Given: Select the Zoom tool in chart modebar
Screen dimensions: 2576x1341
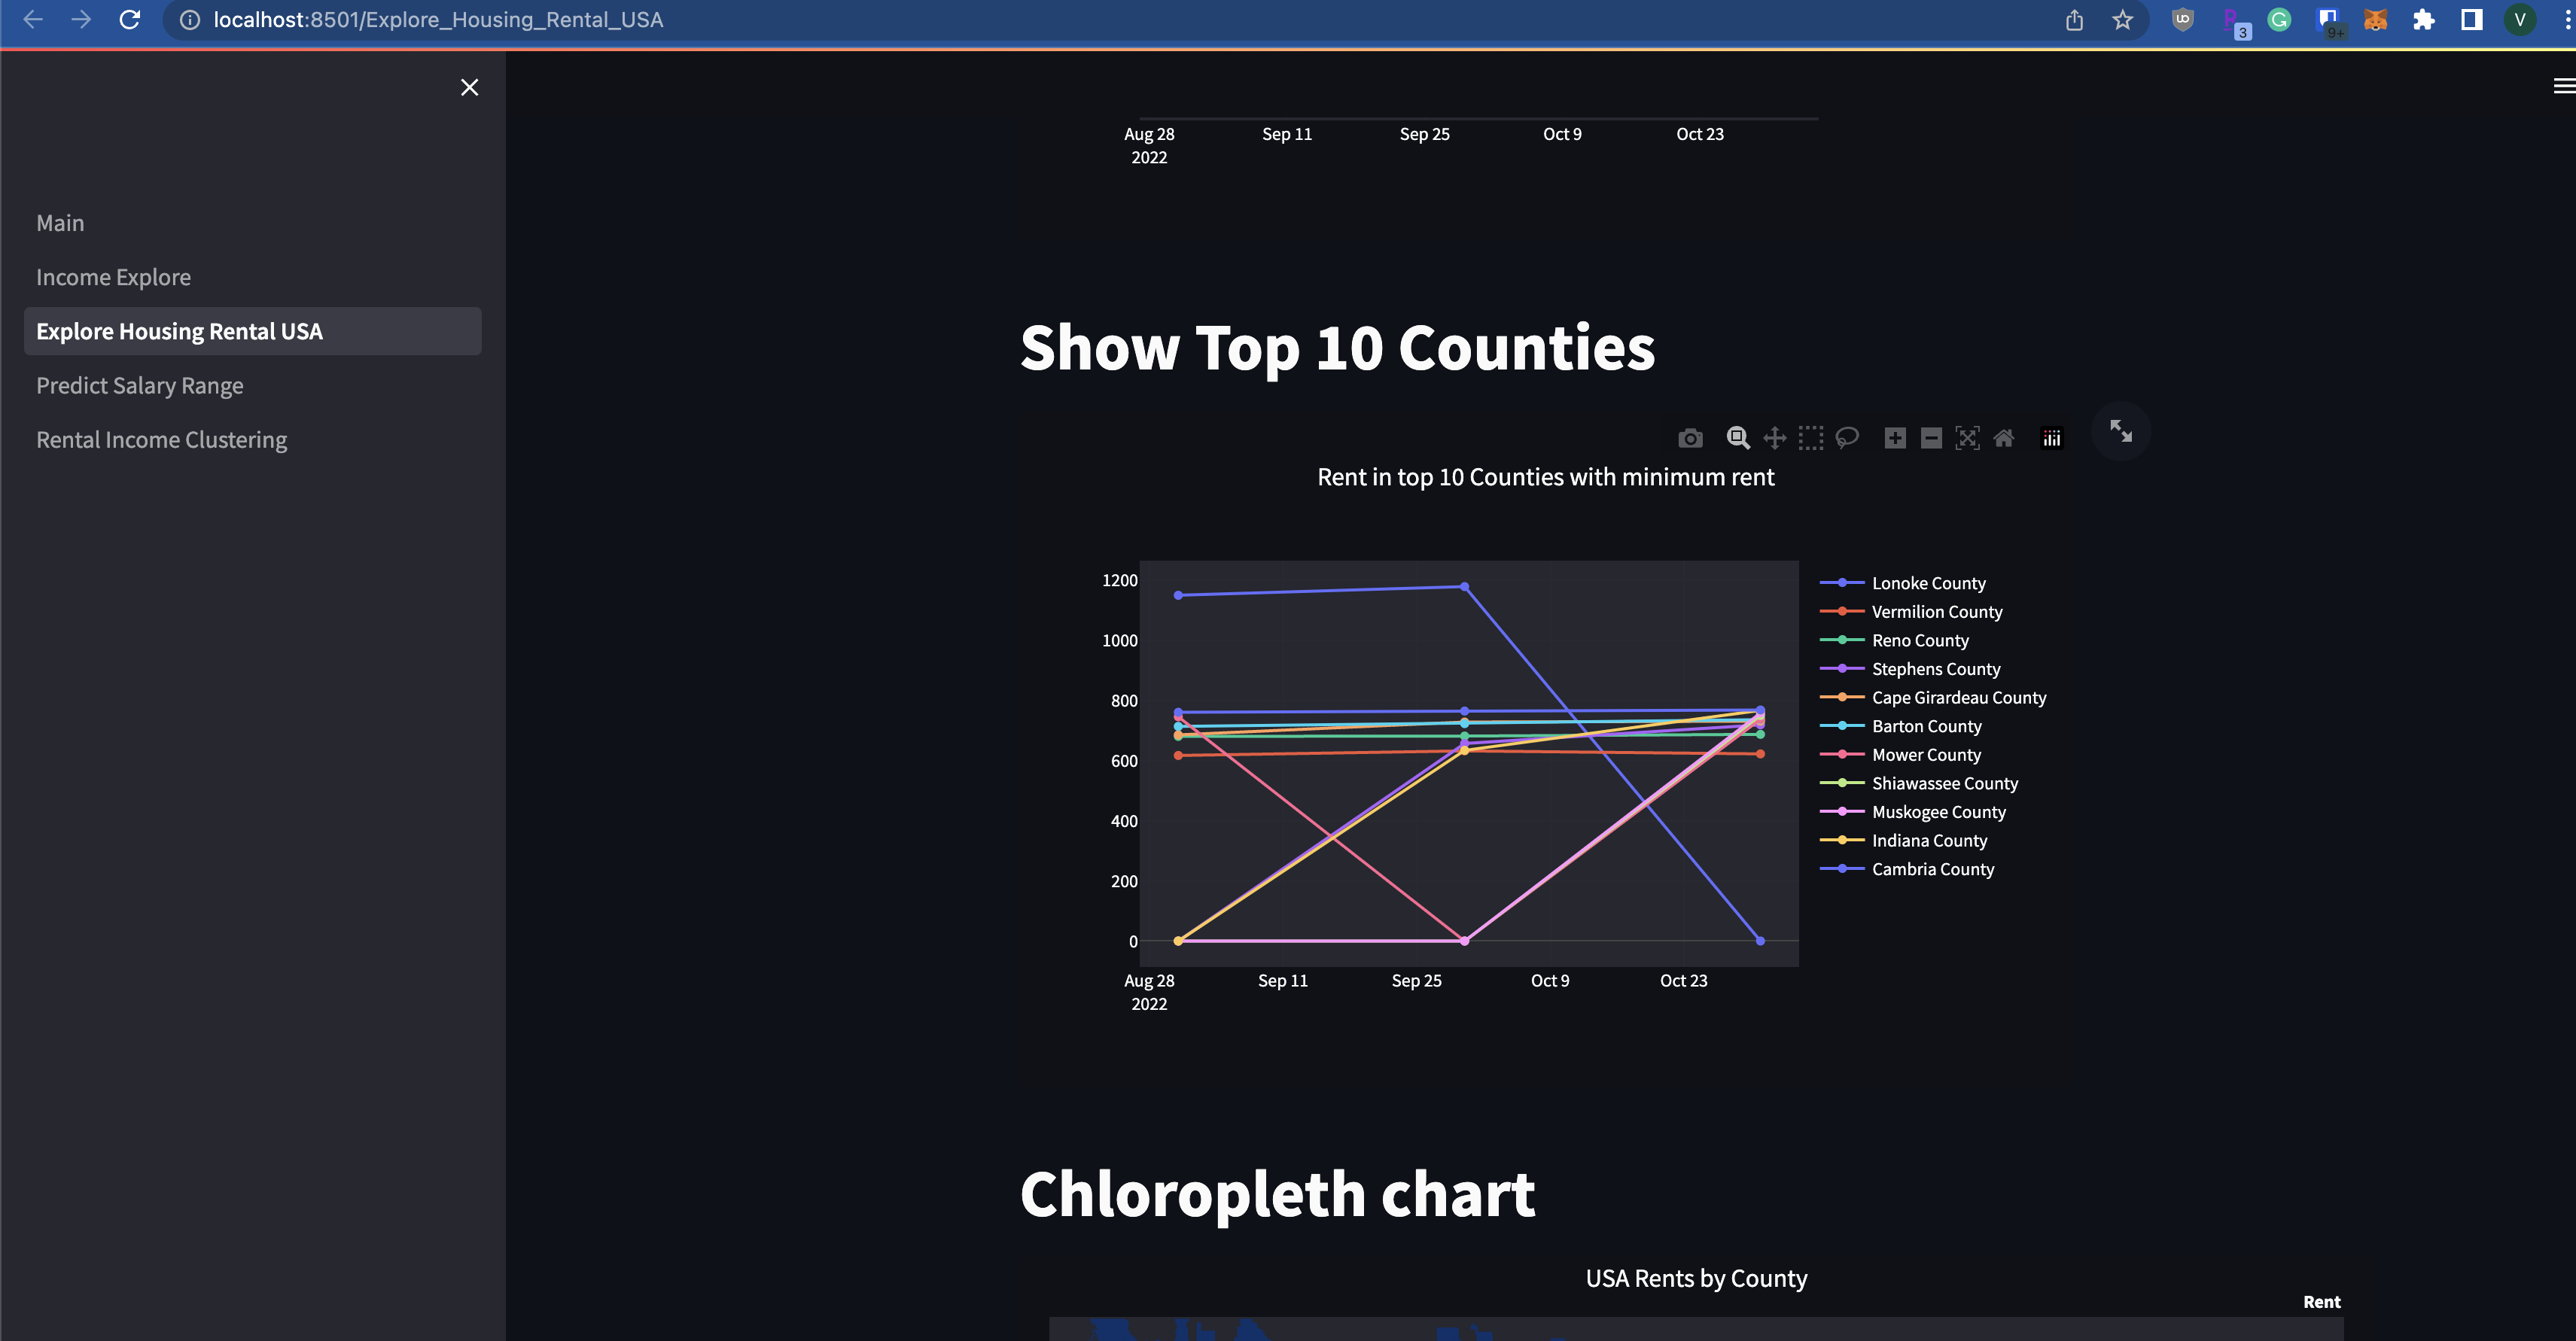Looking at the screenshot, I should tap(1738, 438).
